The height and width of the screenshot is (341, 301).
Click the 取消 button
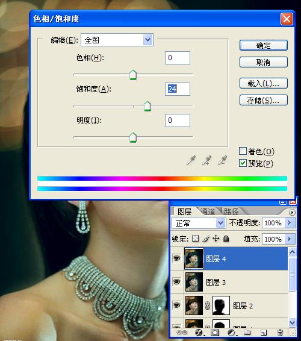point(264,62)
